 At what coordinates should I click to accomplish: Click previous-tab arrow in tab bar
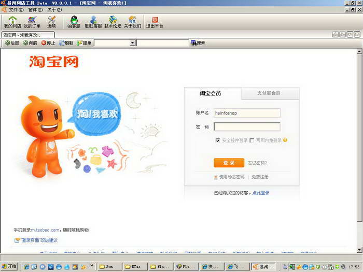tap(335, 35)
